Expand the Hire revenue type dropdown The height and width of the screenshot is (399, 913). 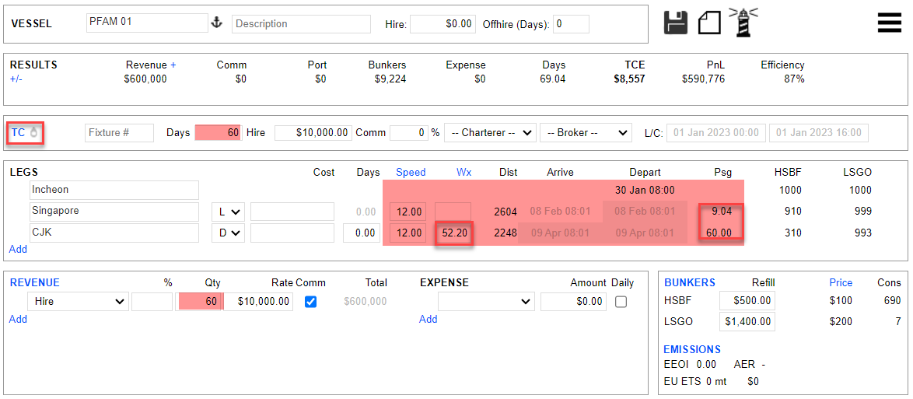pyautogui.click(x=78, y=301)
